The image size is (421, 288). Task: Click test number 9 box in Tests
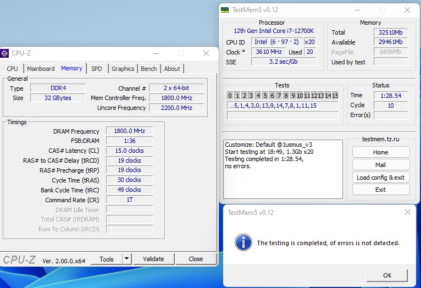(x=293, y=96)
